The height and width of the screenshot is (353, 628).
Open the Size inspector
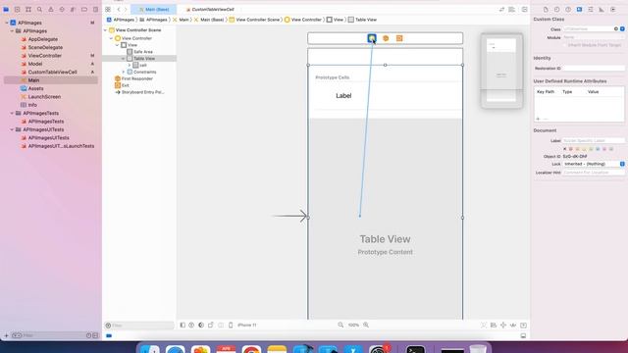coord(602,9)
